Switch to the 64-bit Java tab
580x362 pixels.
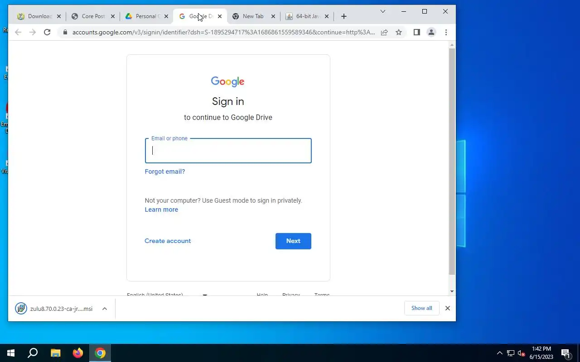point(308,16)
